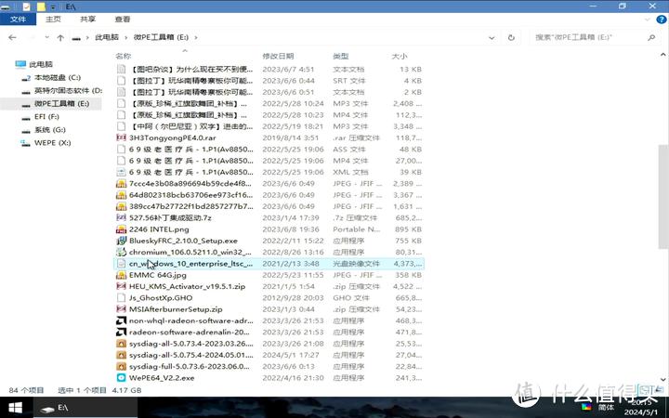
Task: Sort files by 修改日期 column header
Action: tap(278, 57)
